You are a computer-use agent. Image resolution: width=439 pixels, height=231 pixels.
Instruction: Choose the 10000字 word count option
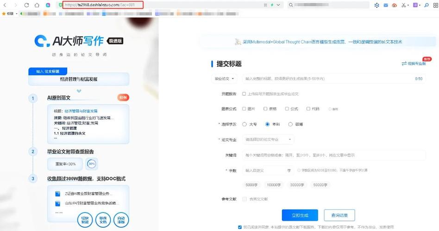click(274, 185)
